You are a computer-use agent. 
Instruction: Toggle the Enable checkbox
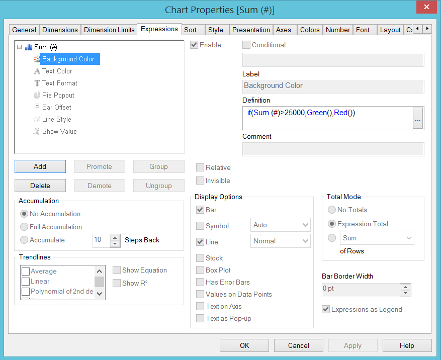pos(194,45)
